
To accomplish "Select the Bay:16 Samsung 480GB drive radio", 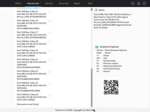I will tap(50, 21).
